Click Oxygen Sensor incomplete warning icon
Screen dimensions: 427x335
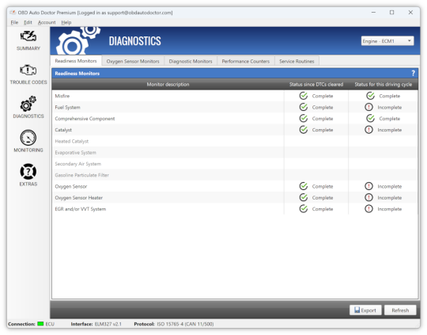tap(368, 186)
